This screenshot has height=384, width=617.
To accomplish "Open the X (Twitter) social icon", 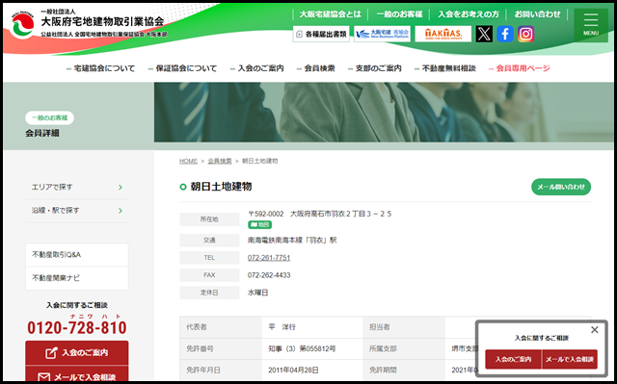I will point(484,34).
